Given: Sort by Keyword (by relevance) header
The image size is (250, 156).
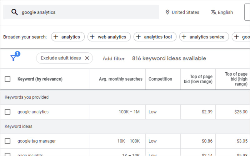Looking at the screenshot, I should (x=40, y=79).
